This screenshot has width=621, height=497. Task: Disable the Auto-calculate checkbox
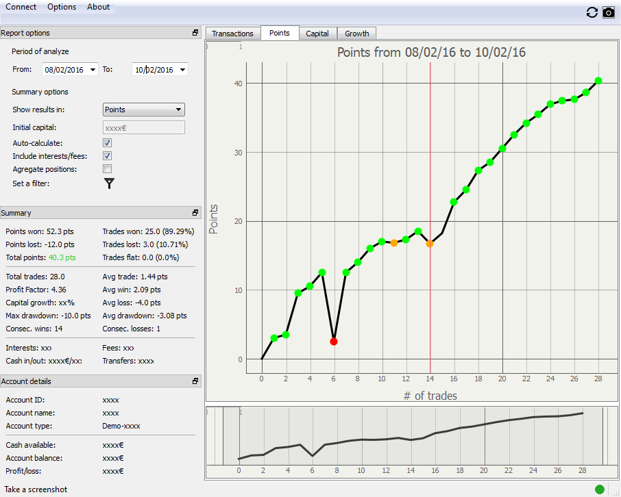(107, 143)
